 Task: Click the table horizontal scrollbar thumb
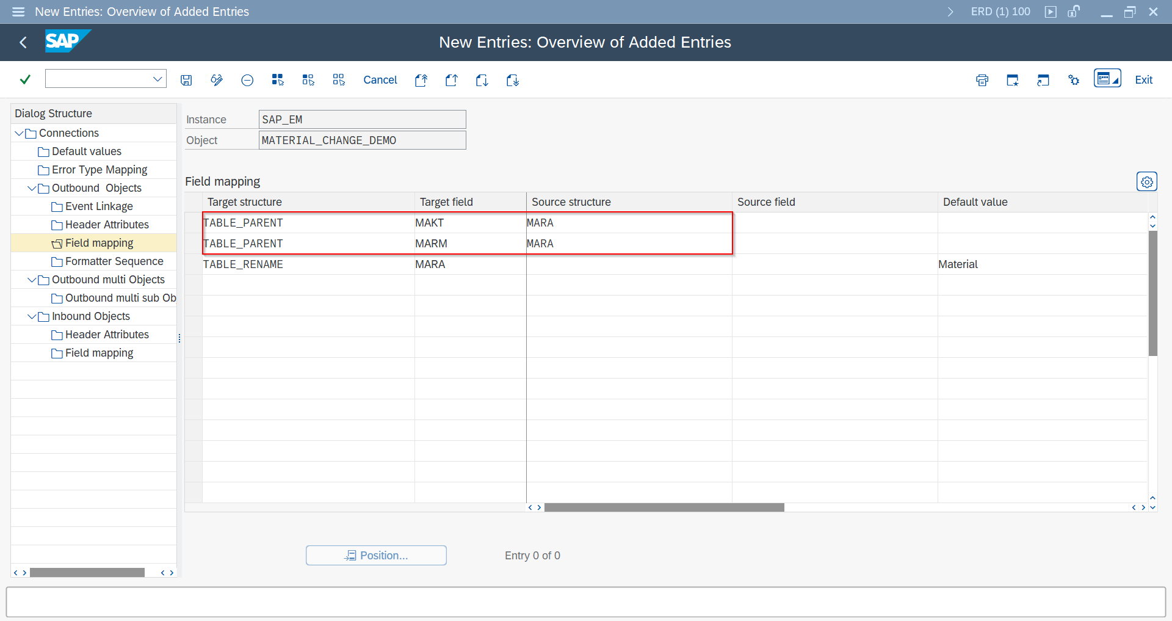click(x=664, y=507)
